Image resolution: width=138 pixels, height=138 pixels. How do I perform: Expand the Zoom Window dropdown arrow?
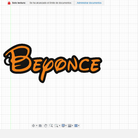tap(60, 125)
